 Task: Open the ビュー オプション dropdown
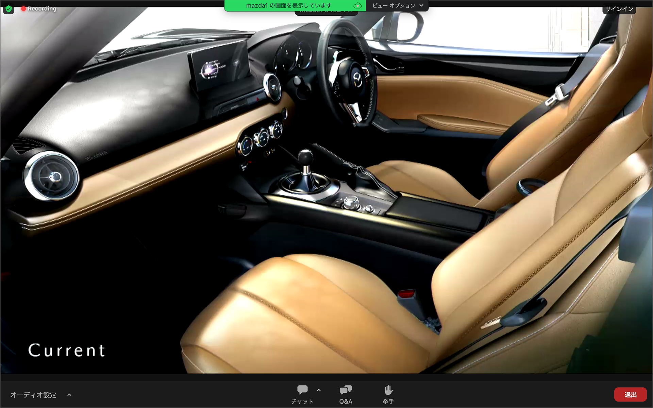[397, 5]
